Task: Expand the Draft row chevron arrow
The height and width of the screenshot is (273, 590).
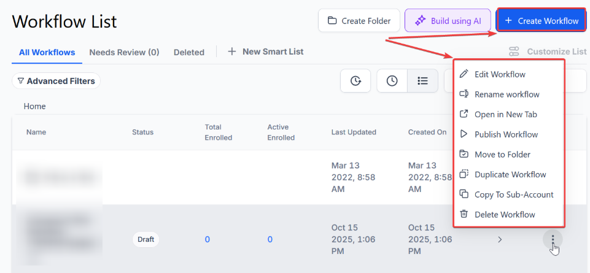Action: (x=500, y=239)
